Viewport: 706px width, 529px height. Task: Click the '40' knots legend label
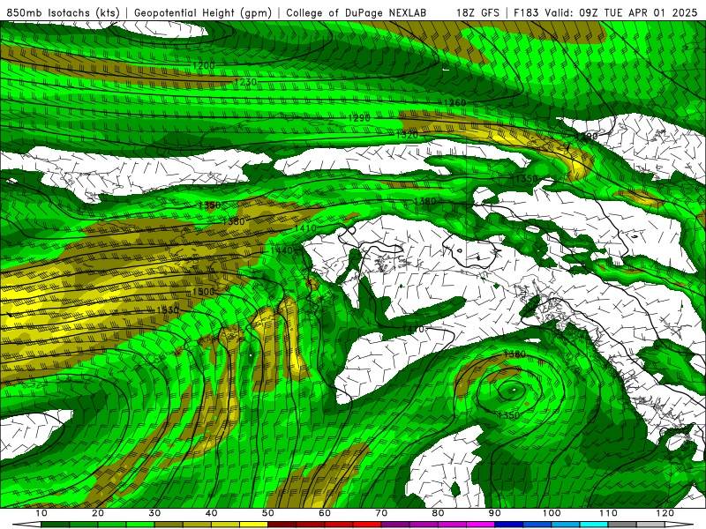pyautogui.click(x=211, y=513)
